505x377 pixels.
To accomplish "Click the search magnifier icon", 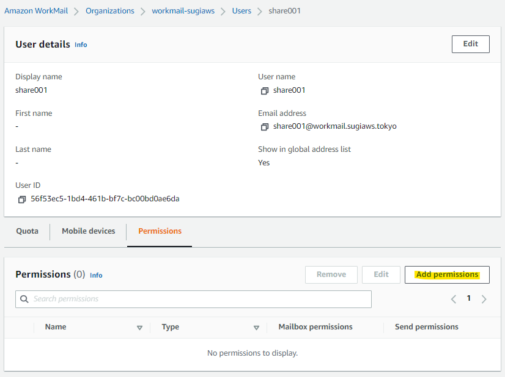I will click(x=24, y=299).
